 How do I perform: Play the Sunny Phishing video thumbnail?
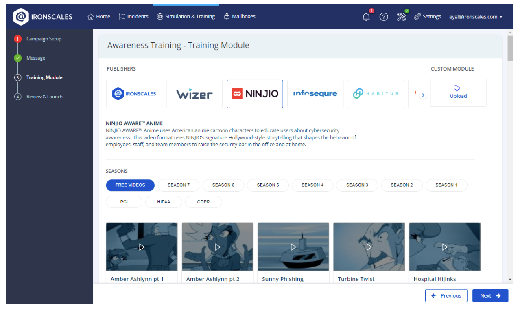[x=293, y=247]
